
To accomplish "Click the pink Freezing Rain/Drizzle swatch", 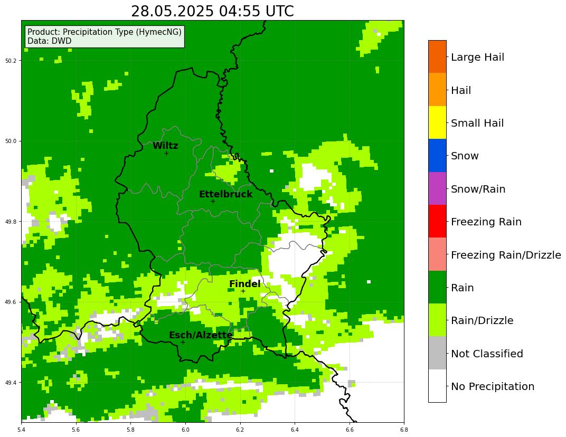I will tap(437, 254).
